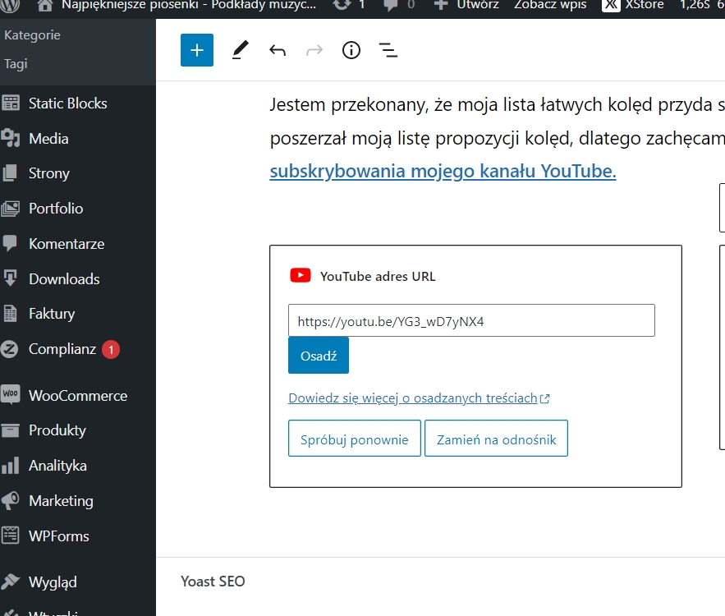
Task: Open Produkty menu label
Action: pos(57,430)
